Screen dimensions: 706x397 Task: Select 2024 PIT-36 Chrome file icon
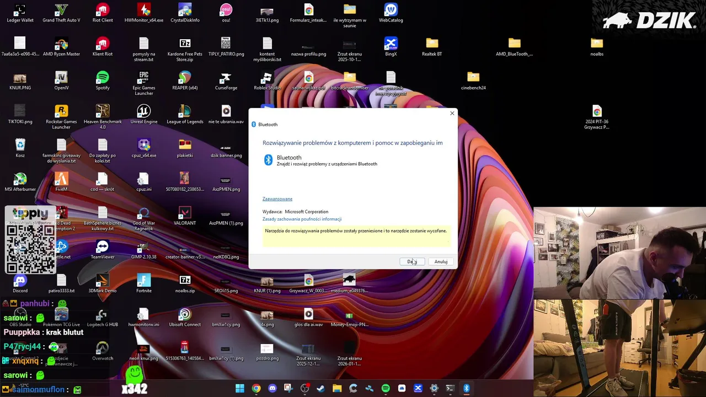coord(597,117)
